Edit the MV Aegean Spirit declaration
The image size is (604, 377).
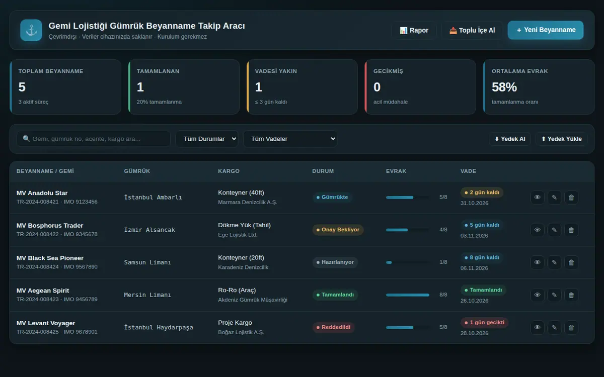tap(554, 295)
